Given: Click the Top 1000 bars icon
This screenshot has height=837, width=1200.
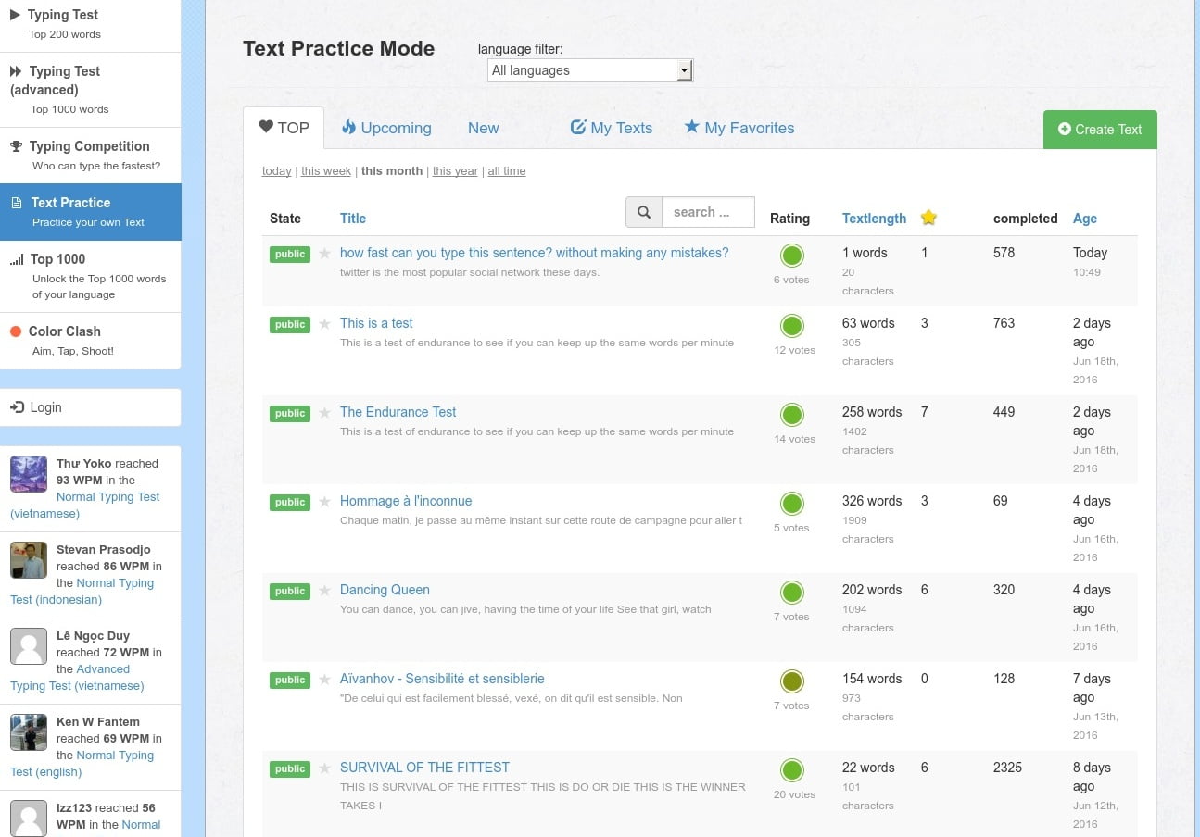Looking at the screenshot, I should (x=17, y=260).
